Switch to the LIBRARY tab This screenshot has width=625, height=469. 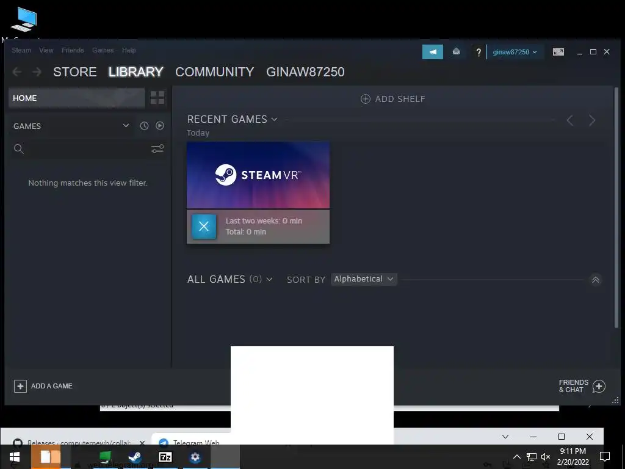click(135, 72)
